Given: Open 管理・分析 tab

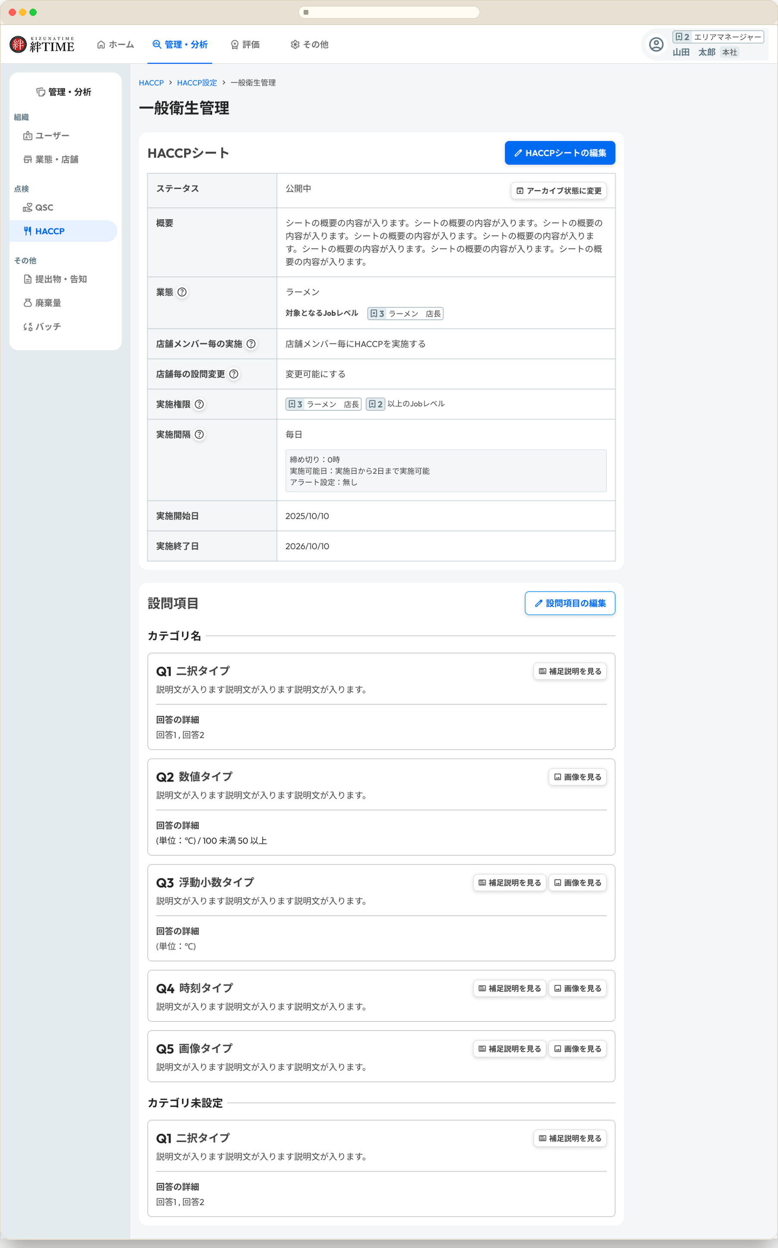Looking at the screenshot, I should 179,45.
